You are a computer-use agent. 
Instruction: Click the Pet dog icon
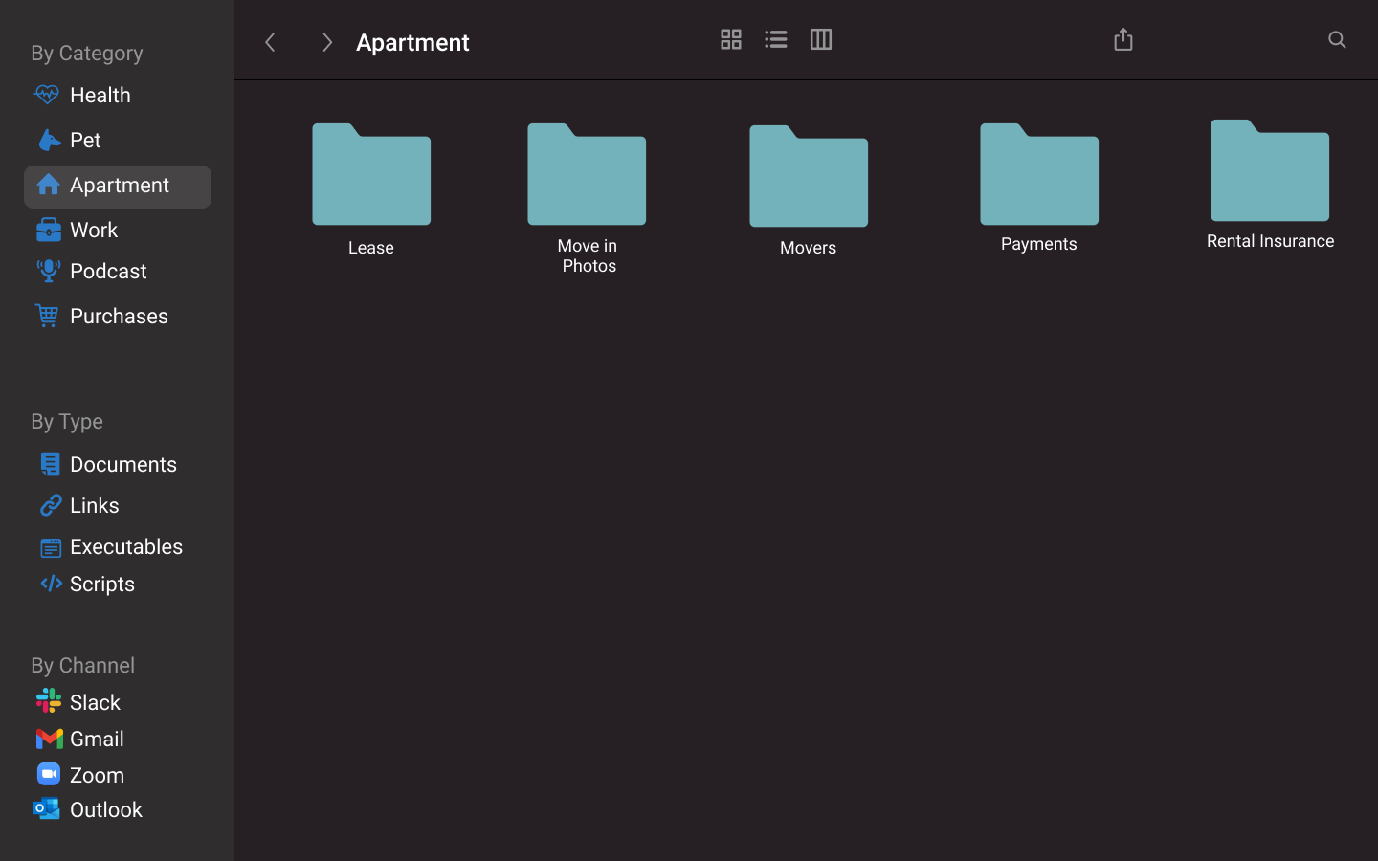click(49, 140)
